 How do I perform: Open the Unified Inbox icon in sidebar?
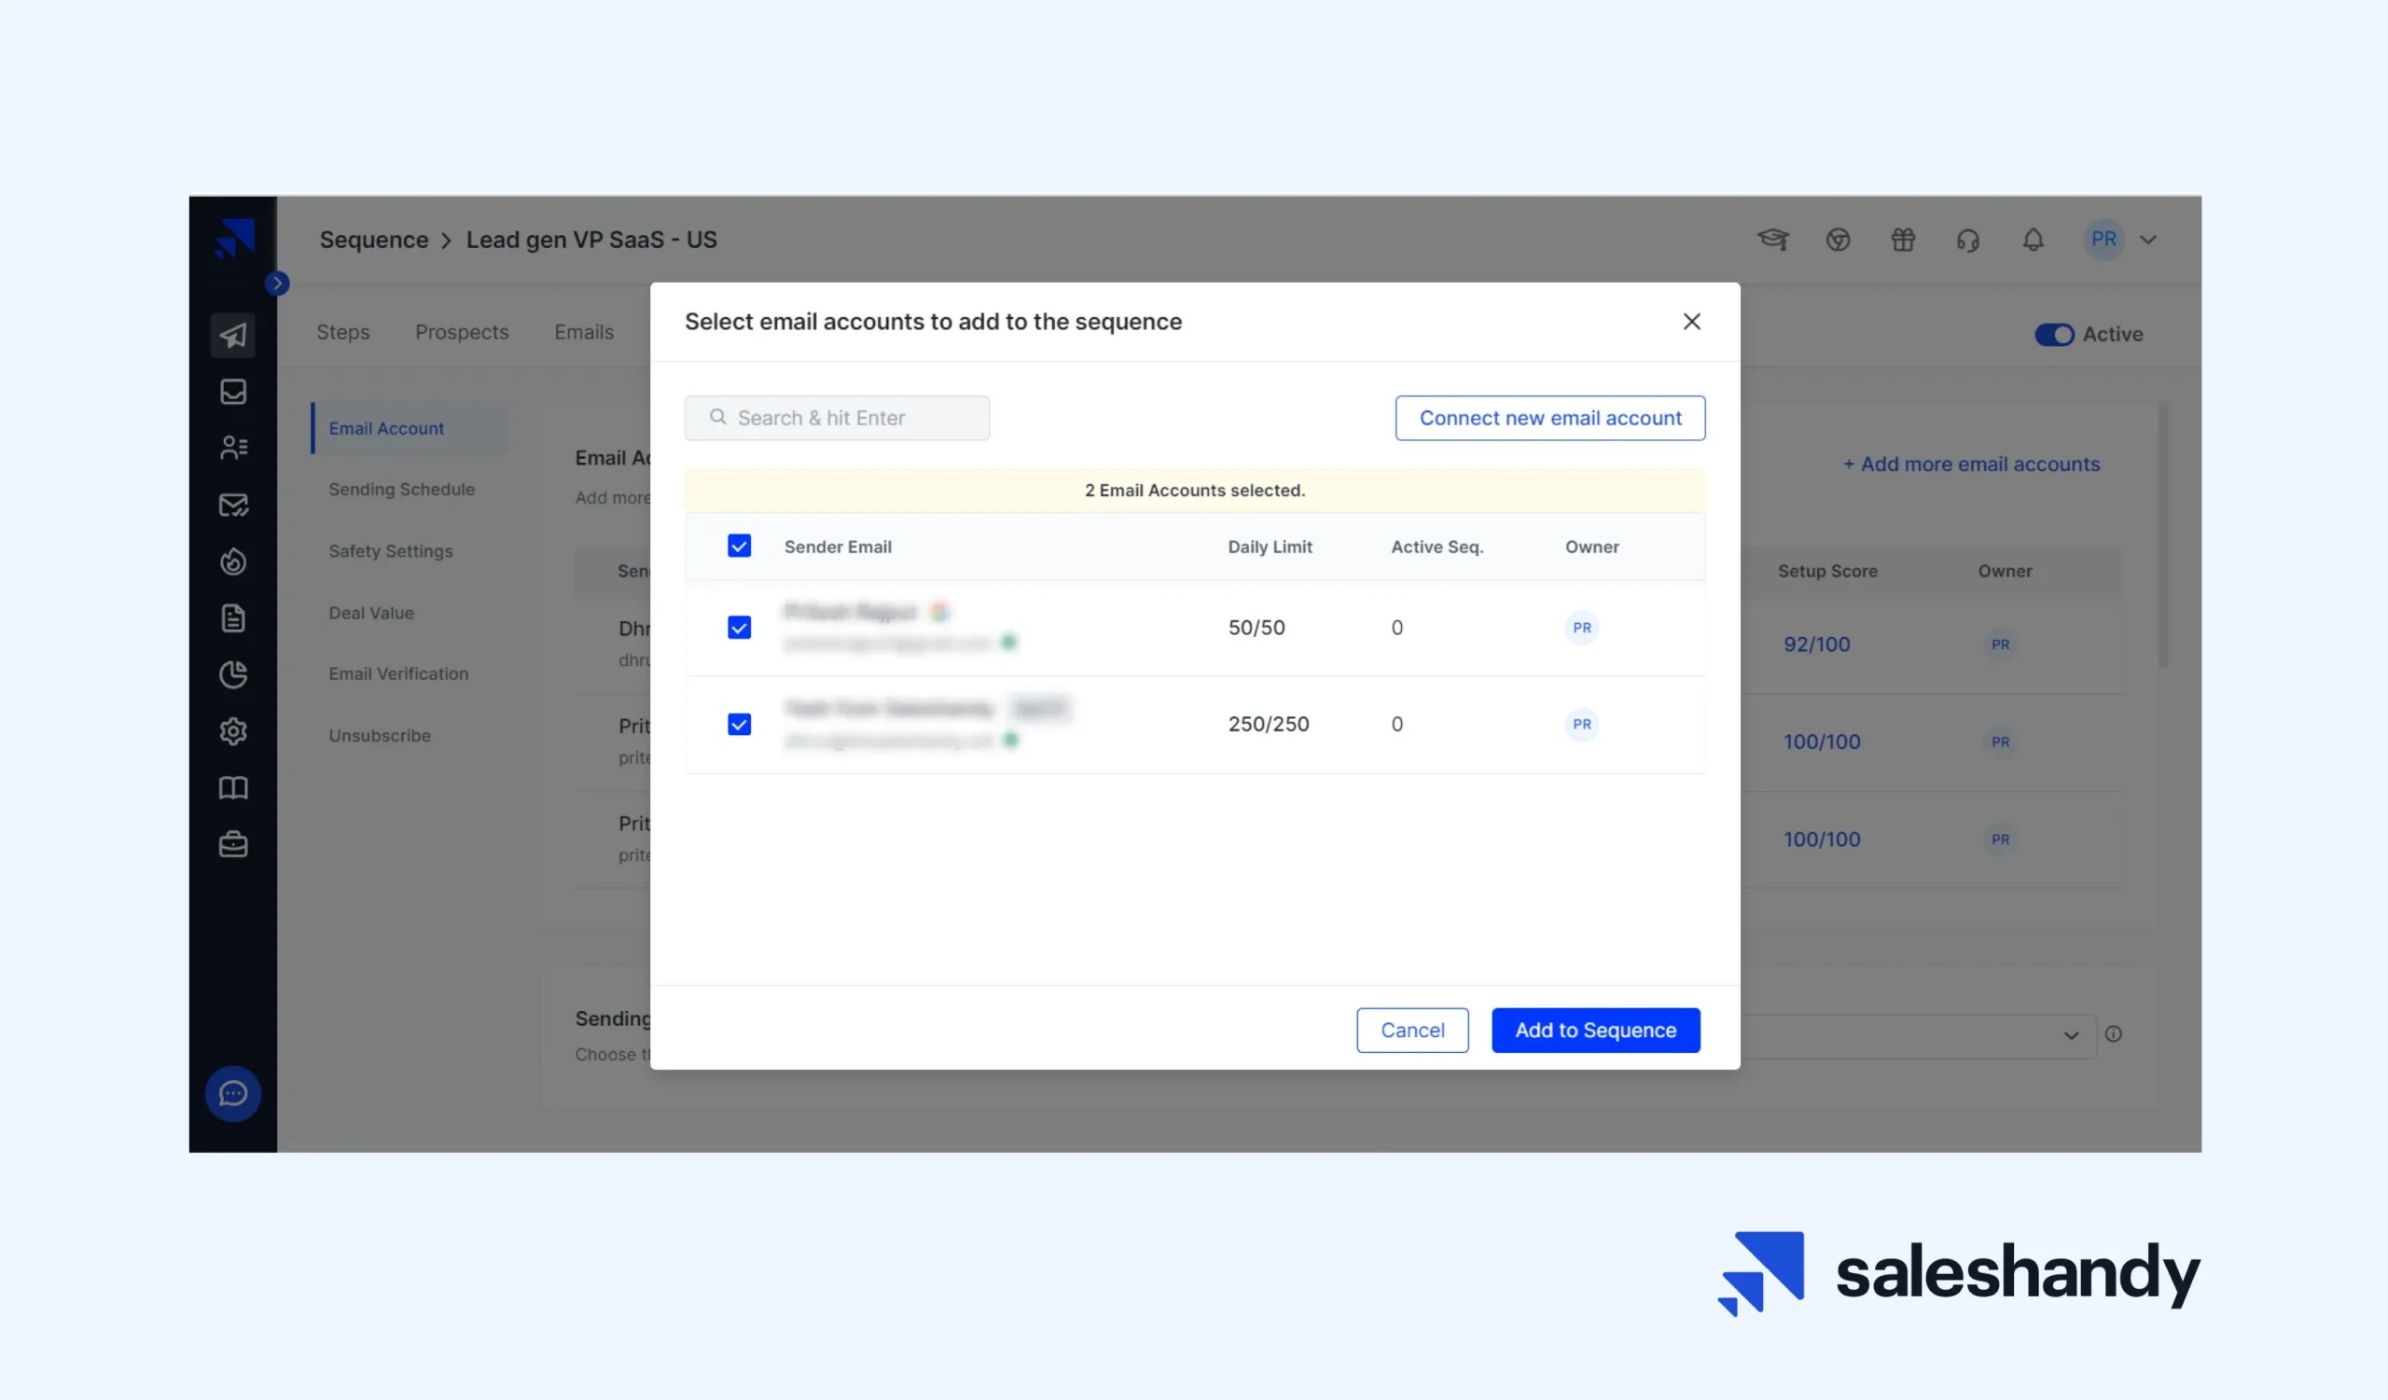tap(233, 391)
